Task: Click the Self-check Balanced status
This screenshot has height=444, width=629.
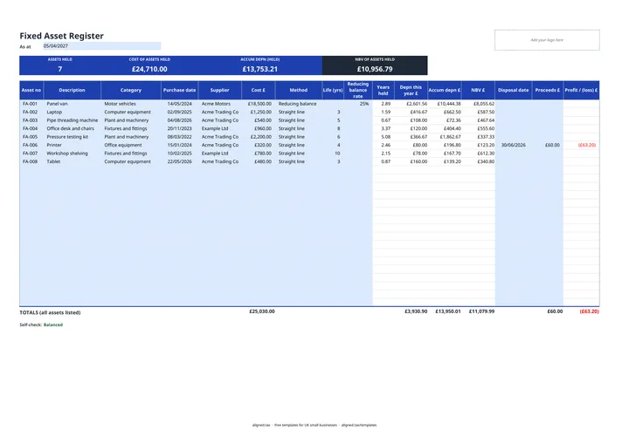Action: click(53, 325)
